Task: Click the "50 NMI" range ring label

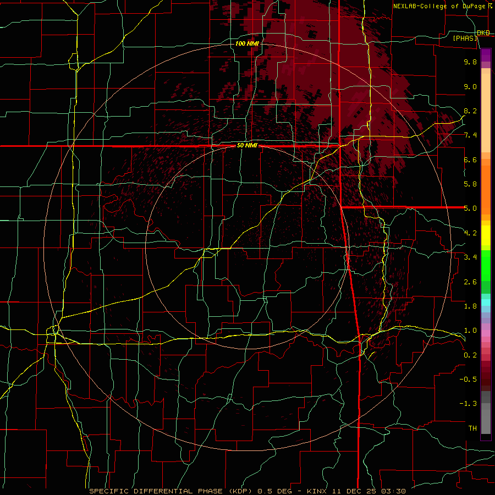Action: pos(247,146)
